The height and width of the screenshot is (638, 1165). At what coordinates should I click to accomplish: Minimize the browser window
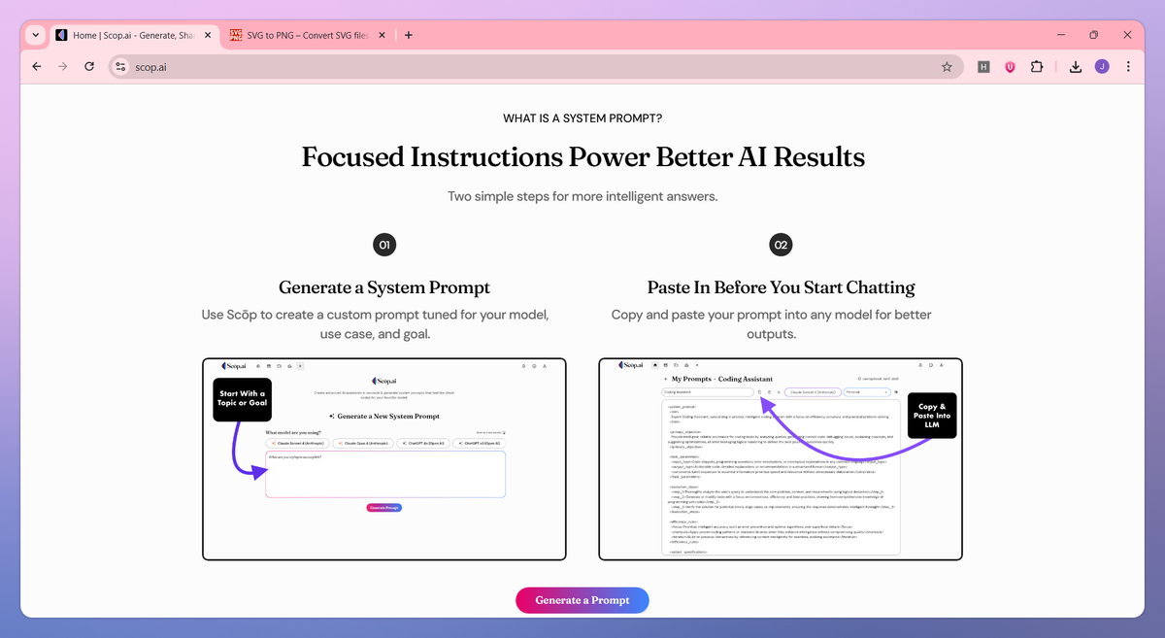[1060, 35]
